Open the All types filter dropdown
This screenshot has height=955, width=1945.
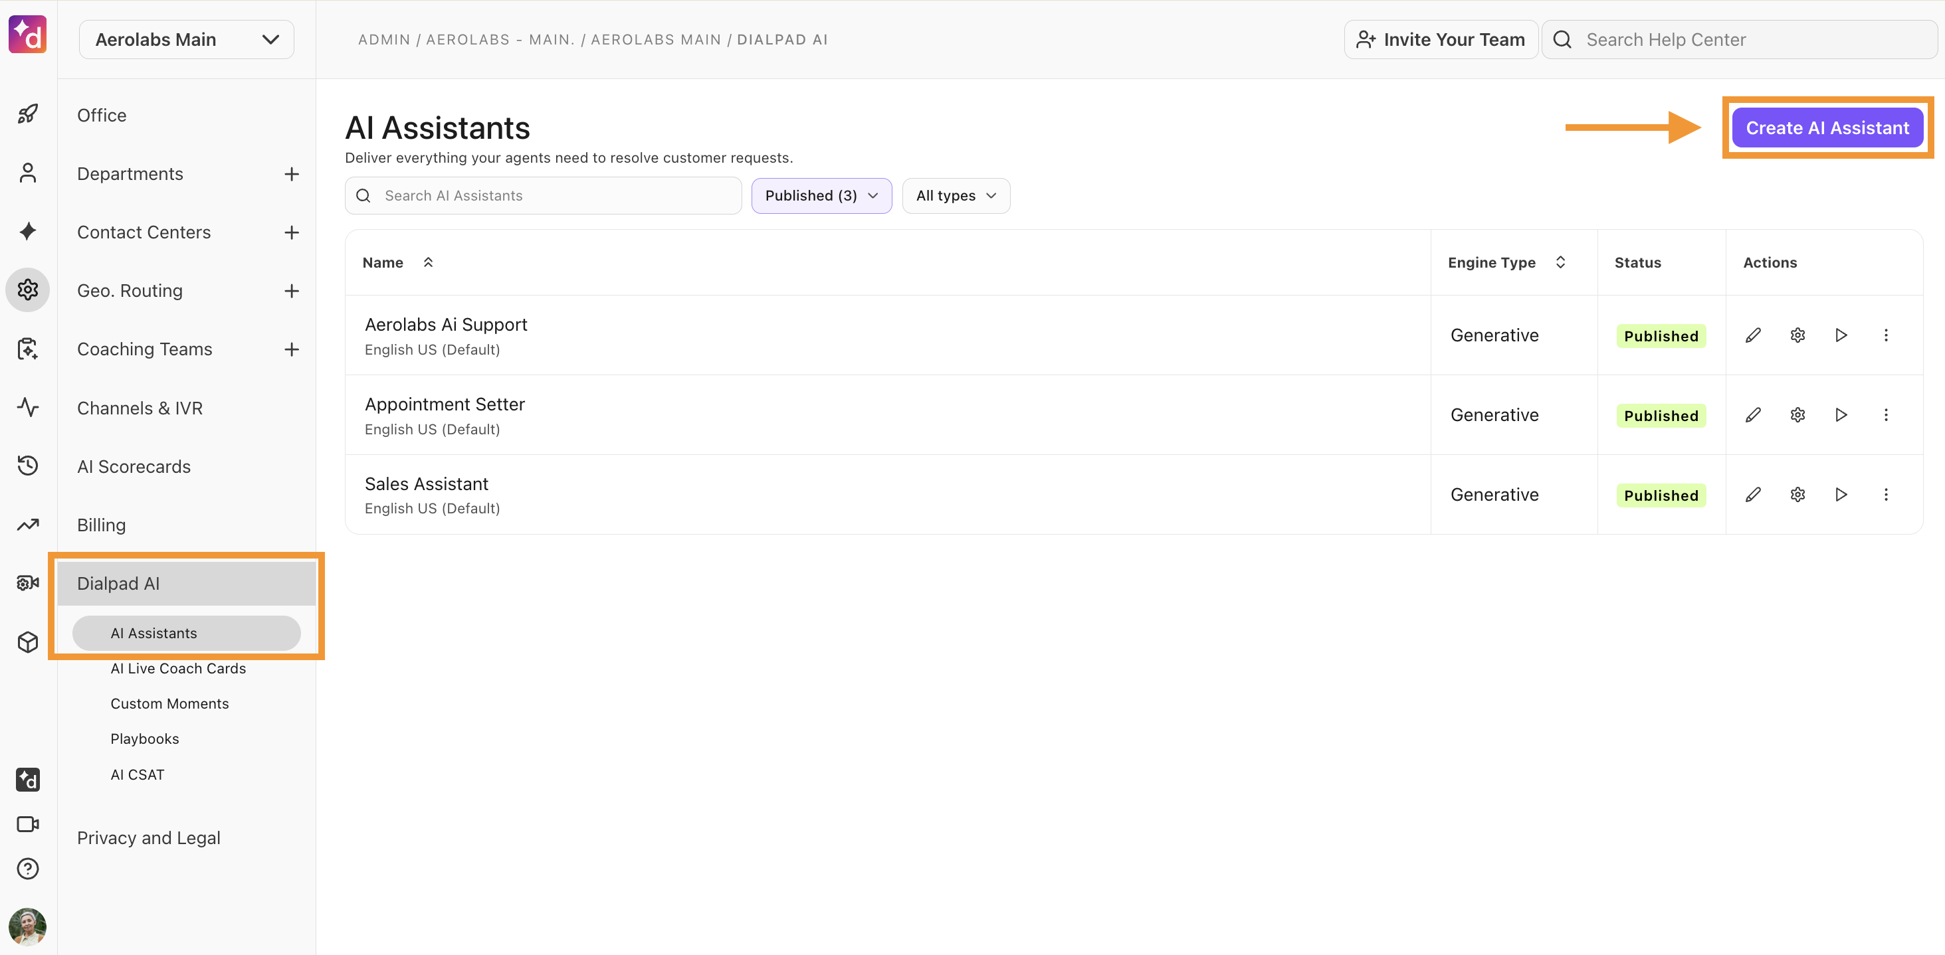coord(956,195)
